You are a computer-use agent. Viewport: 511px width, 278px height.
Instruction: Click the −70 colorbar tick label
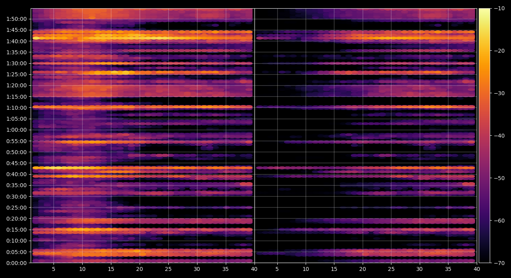click(x=499, y=263)
